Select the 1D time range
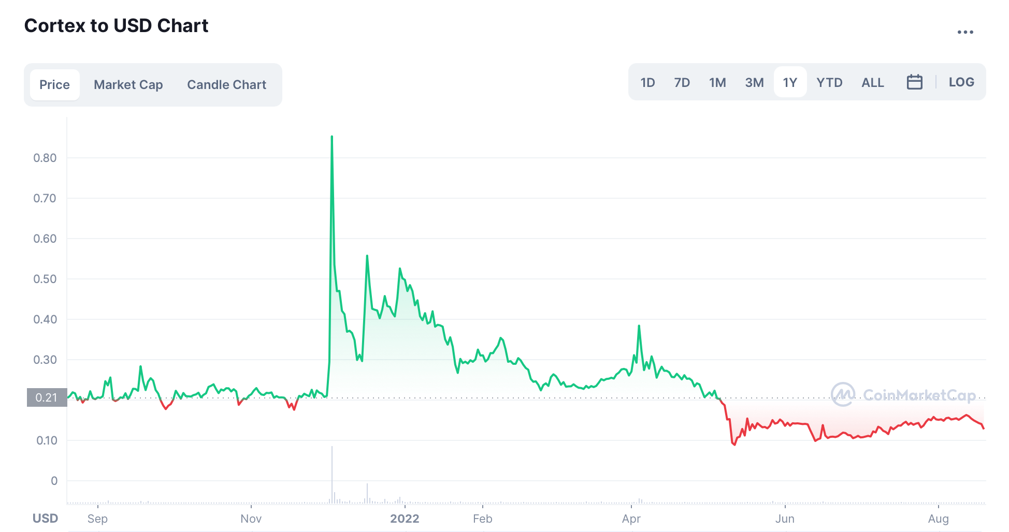This screenshot has width=1009, height=532. pos(647,83)
